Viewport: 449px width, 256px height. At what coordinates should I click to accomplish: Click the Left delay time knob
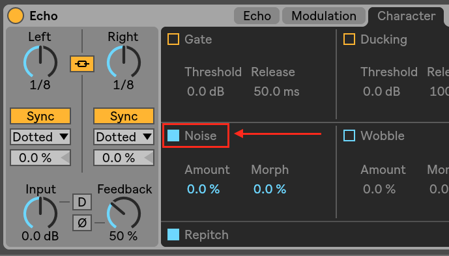click(x=40, y=62)
